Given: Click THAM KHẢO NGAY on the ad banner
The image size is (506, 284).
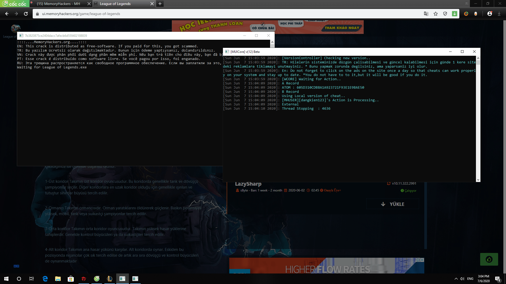Looking at the screenshot, I should [342, 28].
